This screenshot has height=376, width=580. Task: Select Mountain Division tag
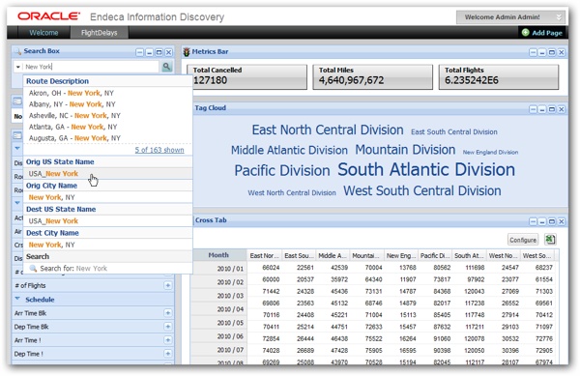[405, 150]
